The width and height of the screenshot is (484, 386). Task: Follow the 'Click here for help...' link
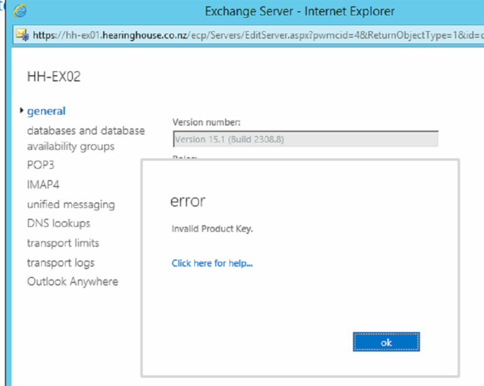pyautogui.click(x=212, y=263)
